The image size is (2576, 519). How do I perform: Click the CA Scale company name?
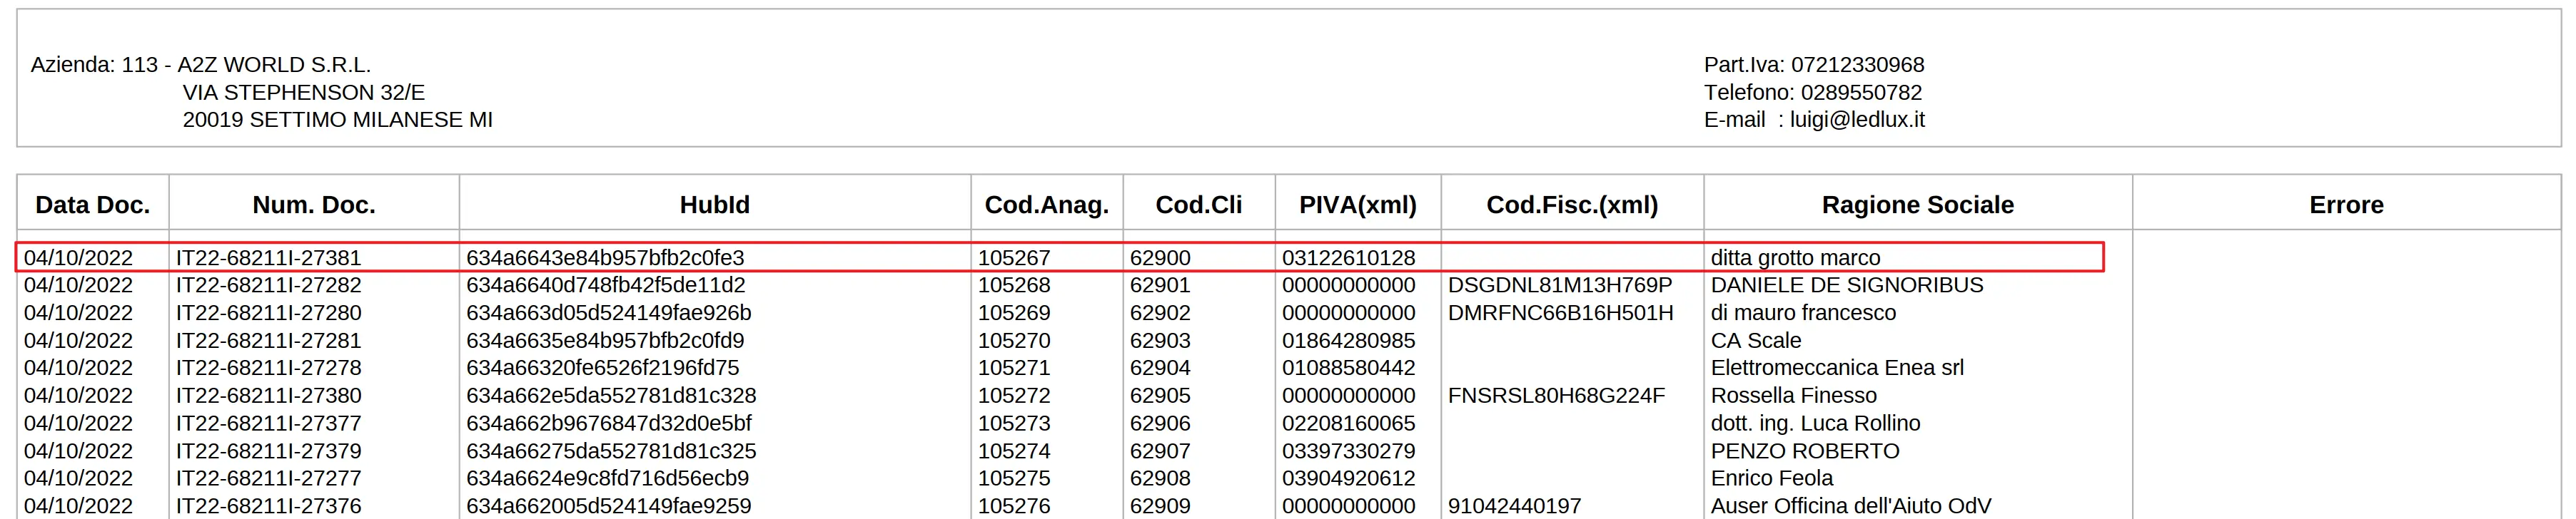coord(1755,340)
